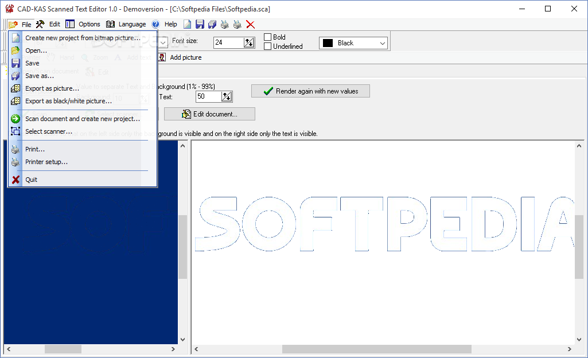Click the Font size input field
This screenshot has height=358, width=588.
[229, 42]
